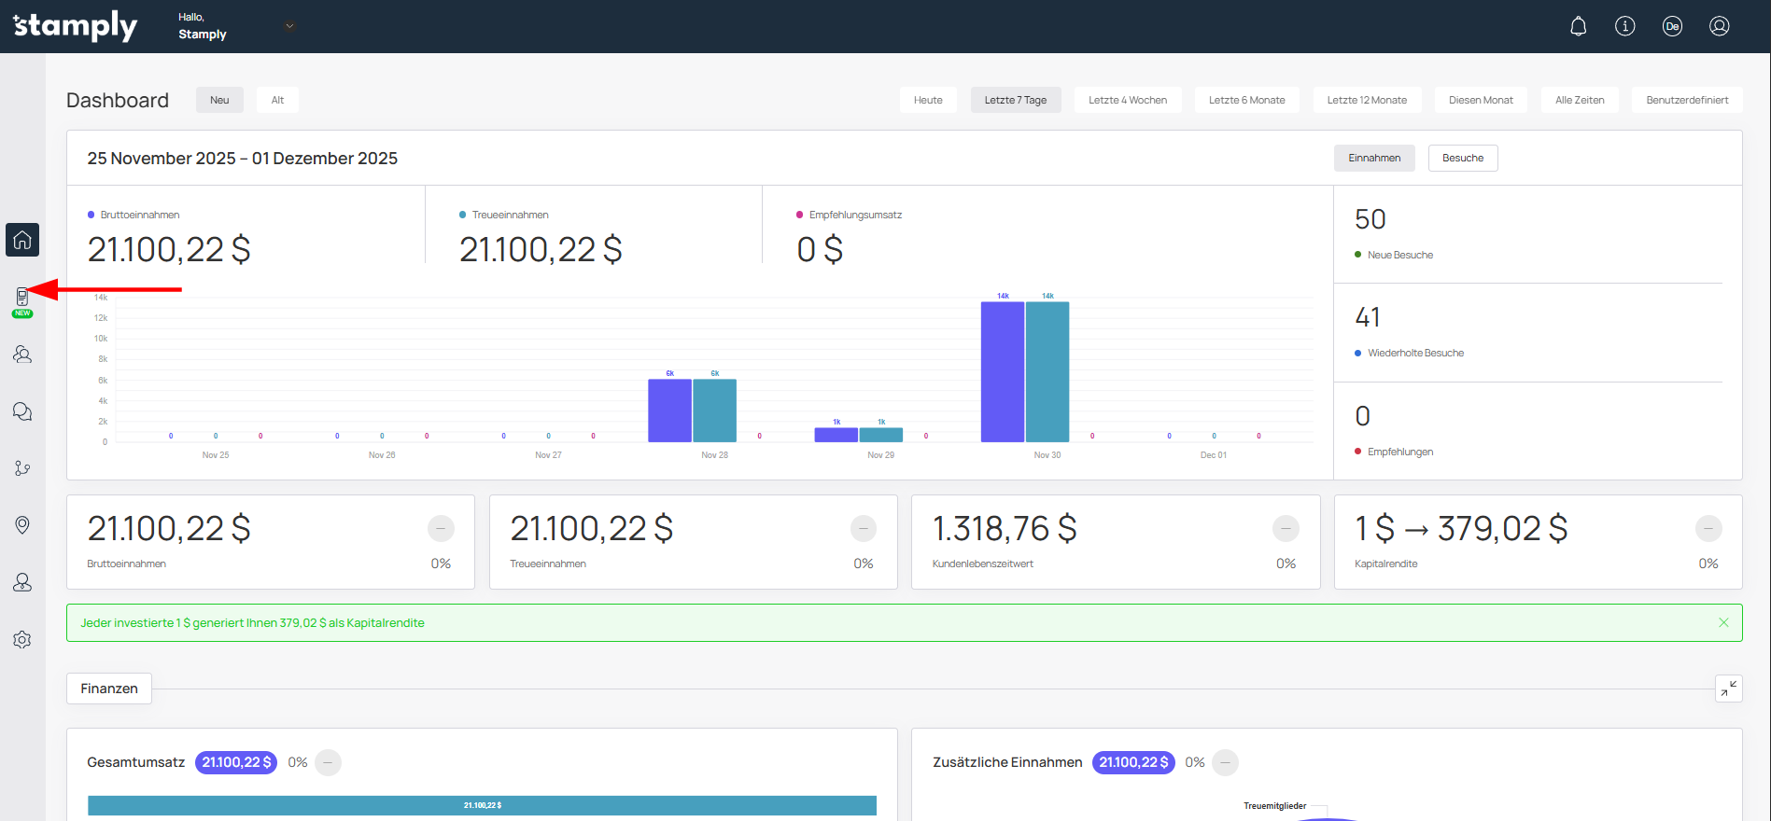Open the branching workflow icon in sidebar

22,468
